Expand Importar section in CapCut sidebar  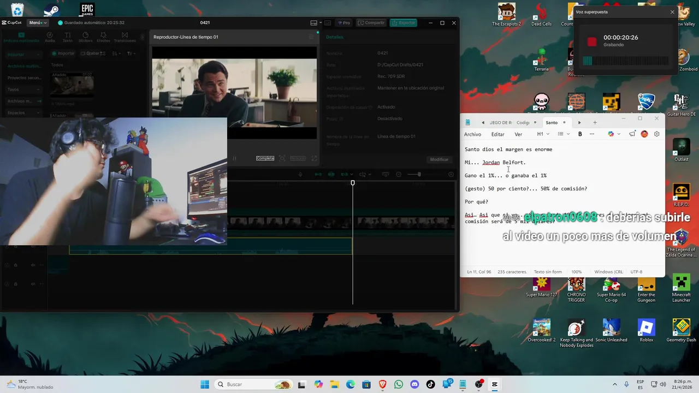coord(22,55)
